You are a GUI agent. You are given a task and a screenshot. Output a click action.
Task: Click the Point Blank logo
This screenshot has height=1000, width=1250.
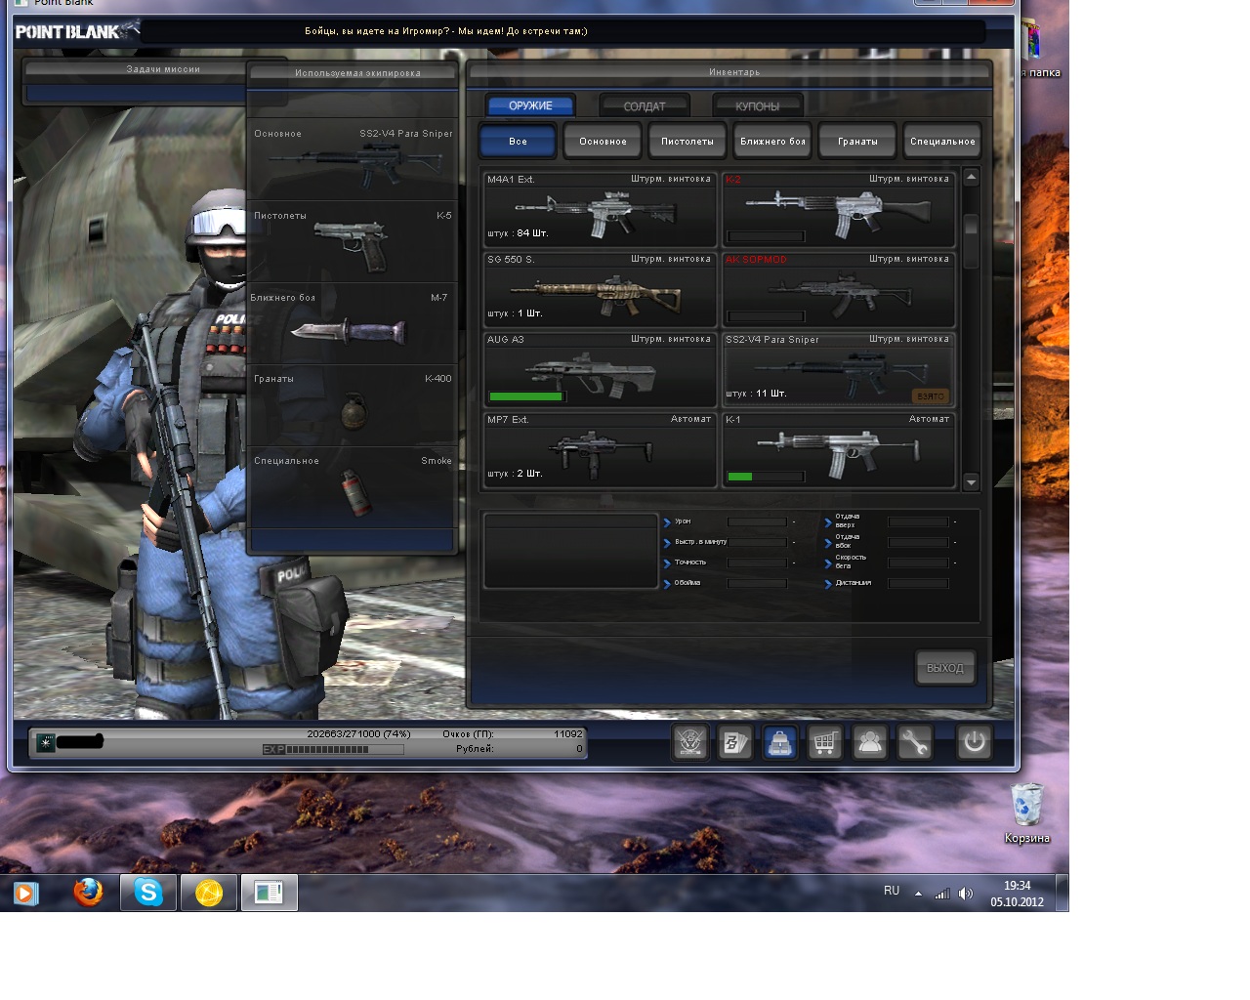coord(76,31)
